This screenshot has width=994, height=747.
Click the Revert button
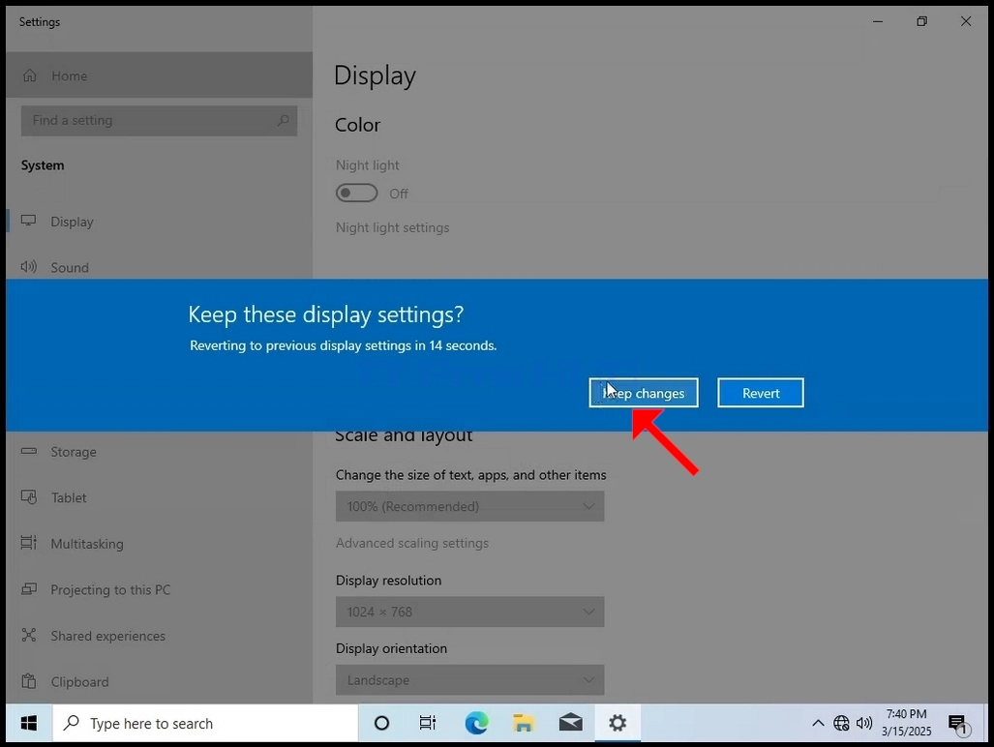[761, 393]
